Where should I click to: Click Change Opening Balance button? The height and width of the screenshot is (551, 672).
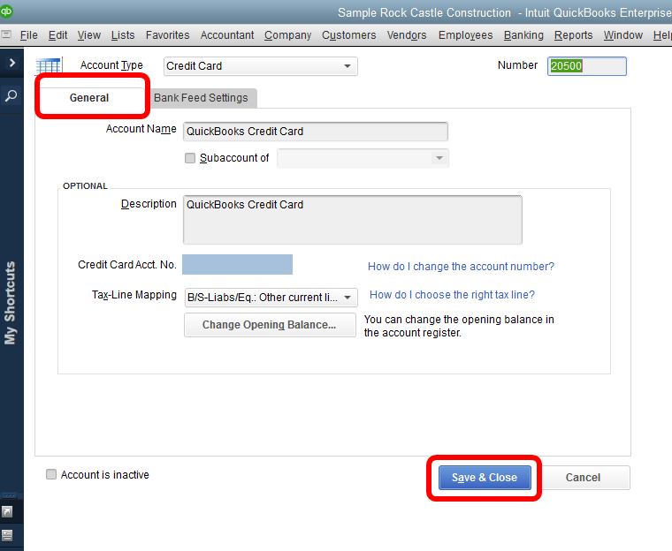click(270, 325)
